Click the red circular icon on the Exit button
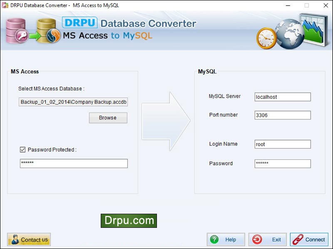Viewport: 333px width, 249px height. (258, 239)
